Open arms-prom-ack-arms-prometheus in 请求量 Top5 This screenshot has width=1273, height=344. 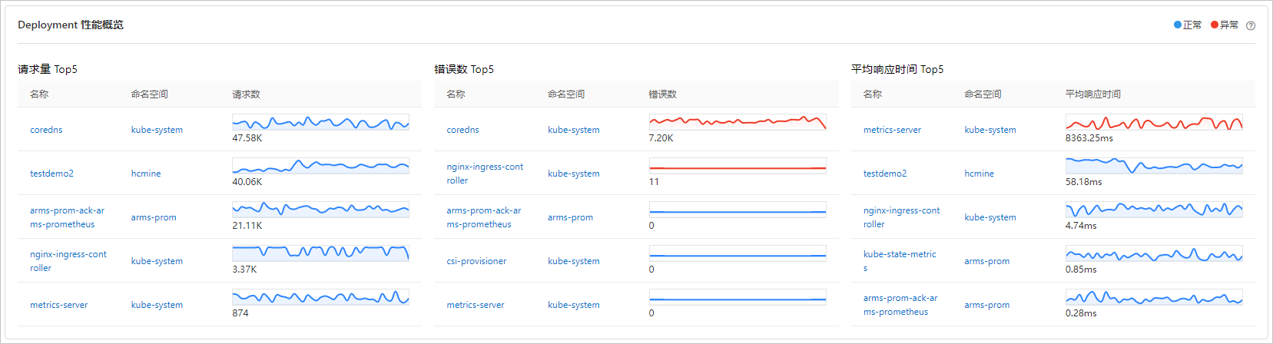click(68, 217)
